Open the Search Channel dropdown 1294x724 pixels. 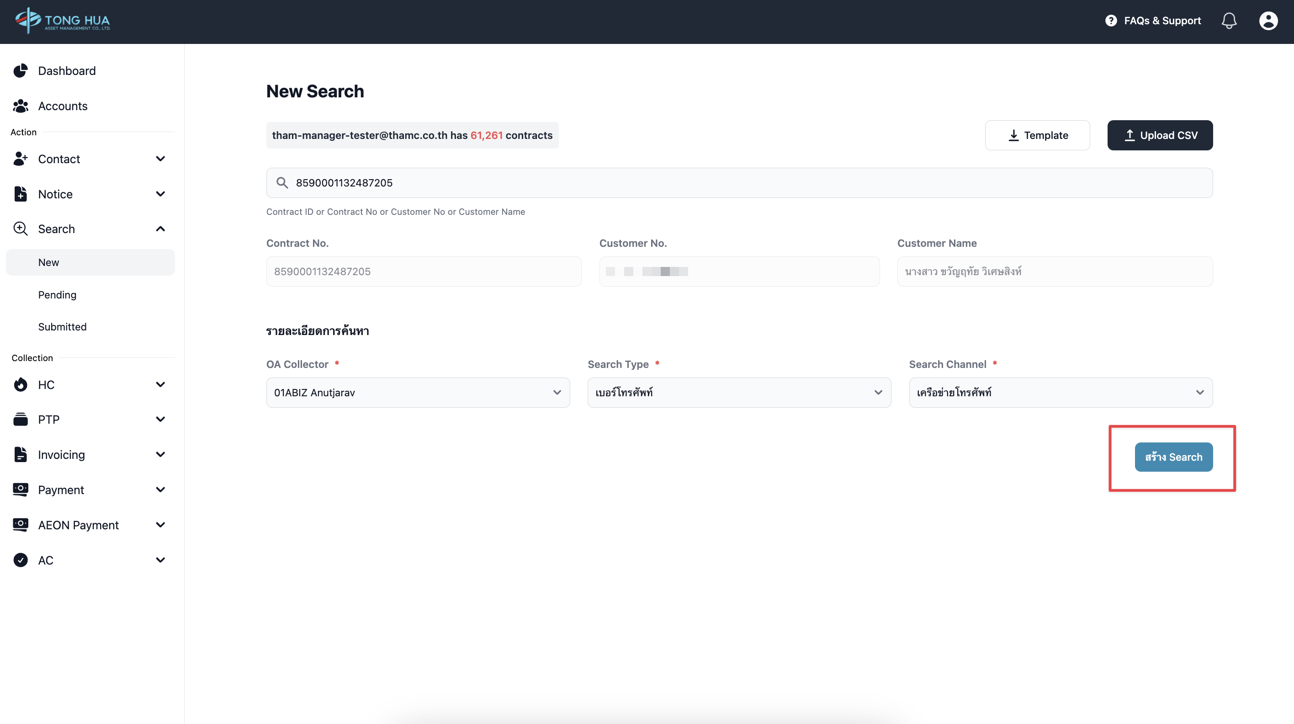tap(1061, 393)
